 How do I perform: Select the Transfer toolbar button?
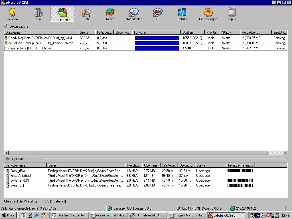[x=62, y=14]
